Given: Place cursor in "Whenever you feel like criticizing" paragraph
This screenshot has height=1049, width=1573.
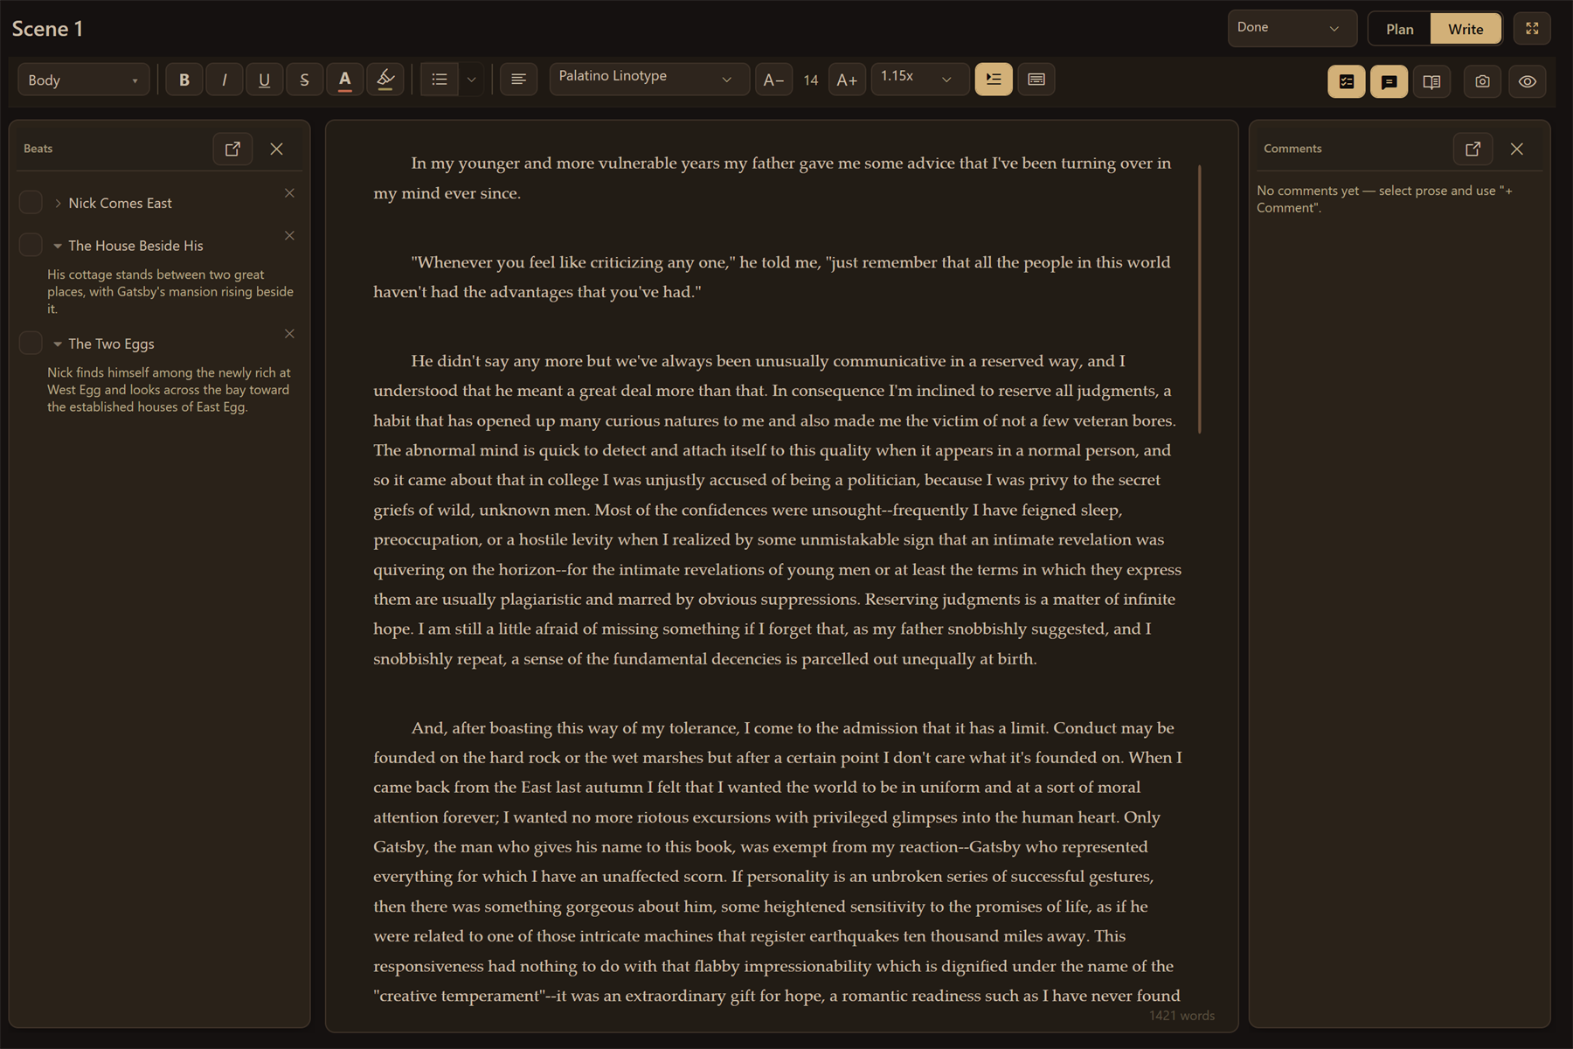Looking at the screenshot, I should 772,276.
